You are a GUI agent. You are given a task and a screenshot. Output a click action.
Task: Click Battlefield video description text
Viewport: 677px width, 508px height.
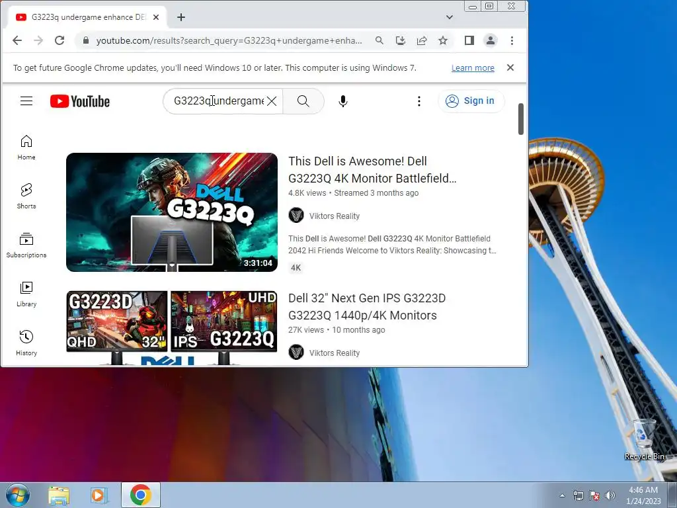click(392, 245)
